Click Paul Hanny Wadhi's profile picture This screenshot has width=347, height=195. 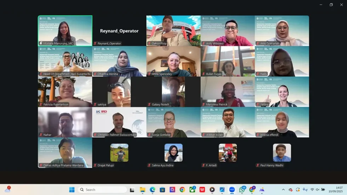coord(282,153)
